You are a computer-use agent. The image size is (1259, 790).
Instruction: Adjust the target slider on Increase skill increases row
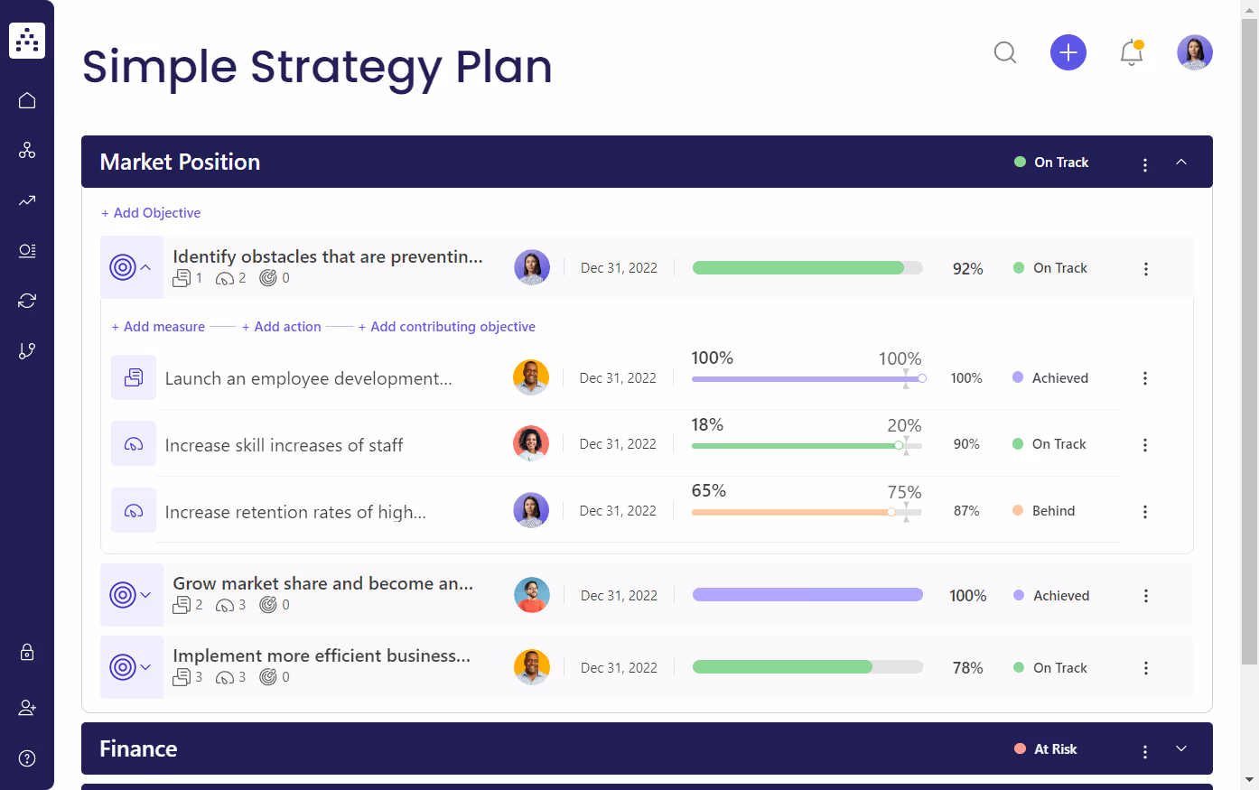[906, 445]
